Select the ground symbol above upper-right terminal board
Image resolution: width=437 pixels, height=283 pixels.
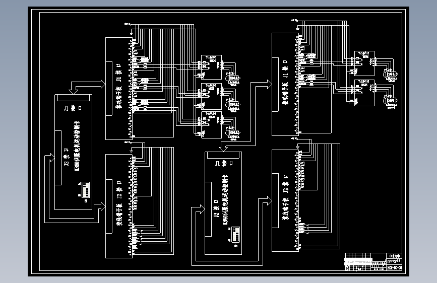[x=298, y=28]
